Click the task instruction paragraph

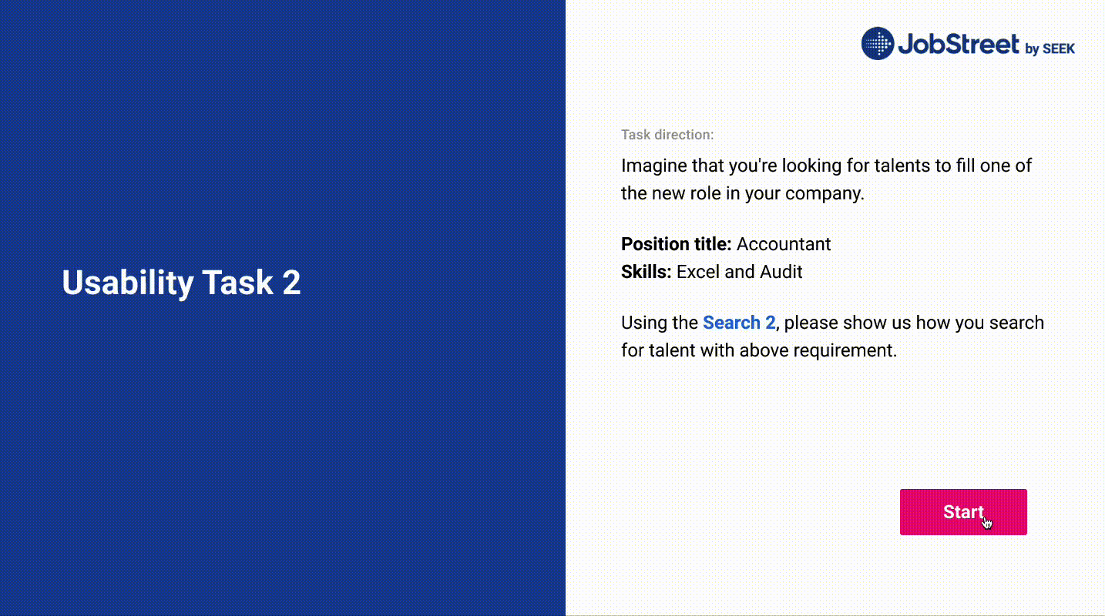pyautogui.click(x=832, y=336)
